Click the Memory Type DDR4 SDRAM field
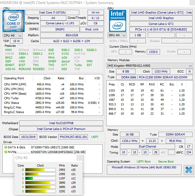The image size is (195, 196). [x=175, y=135]
